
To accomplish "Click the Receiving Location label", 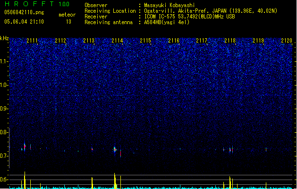I will (x=110, y=11).
